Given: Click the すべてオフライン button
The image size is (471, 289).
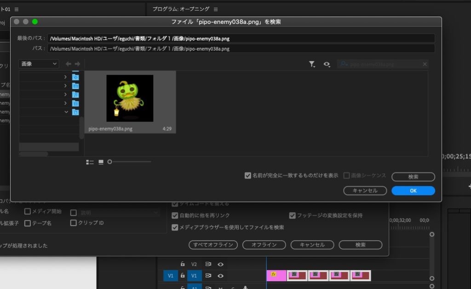Looking at the screenshot, I should pos(213,245).
